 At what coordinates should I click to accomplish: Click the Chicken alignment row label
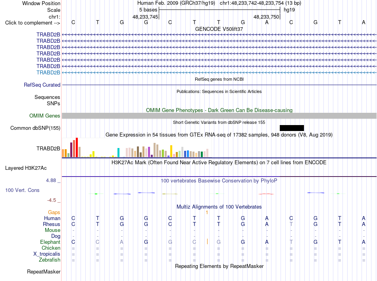pos(51,248)
